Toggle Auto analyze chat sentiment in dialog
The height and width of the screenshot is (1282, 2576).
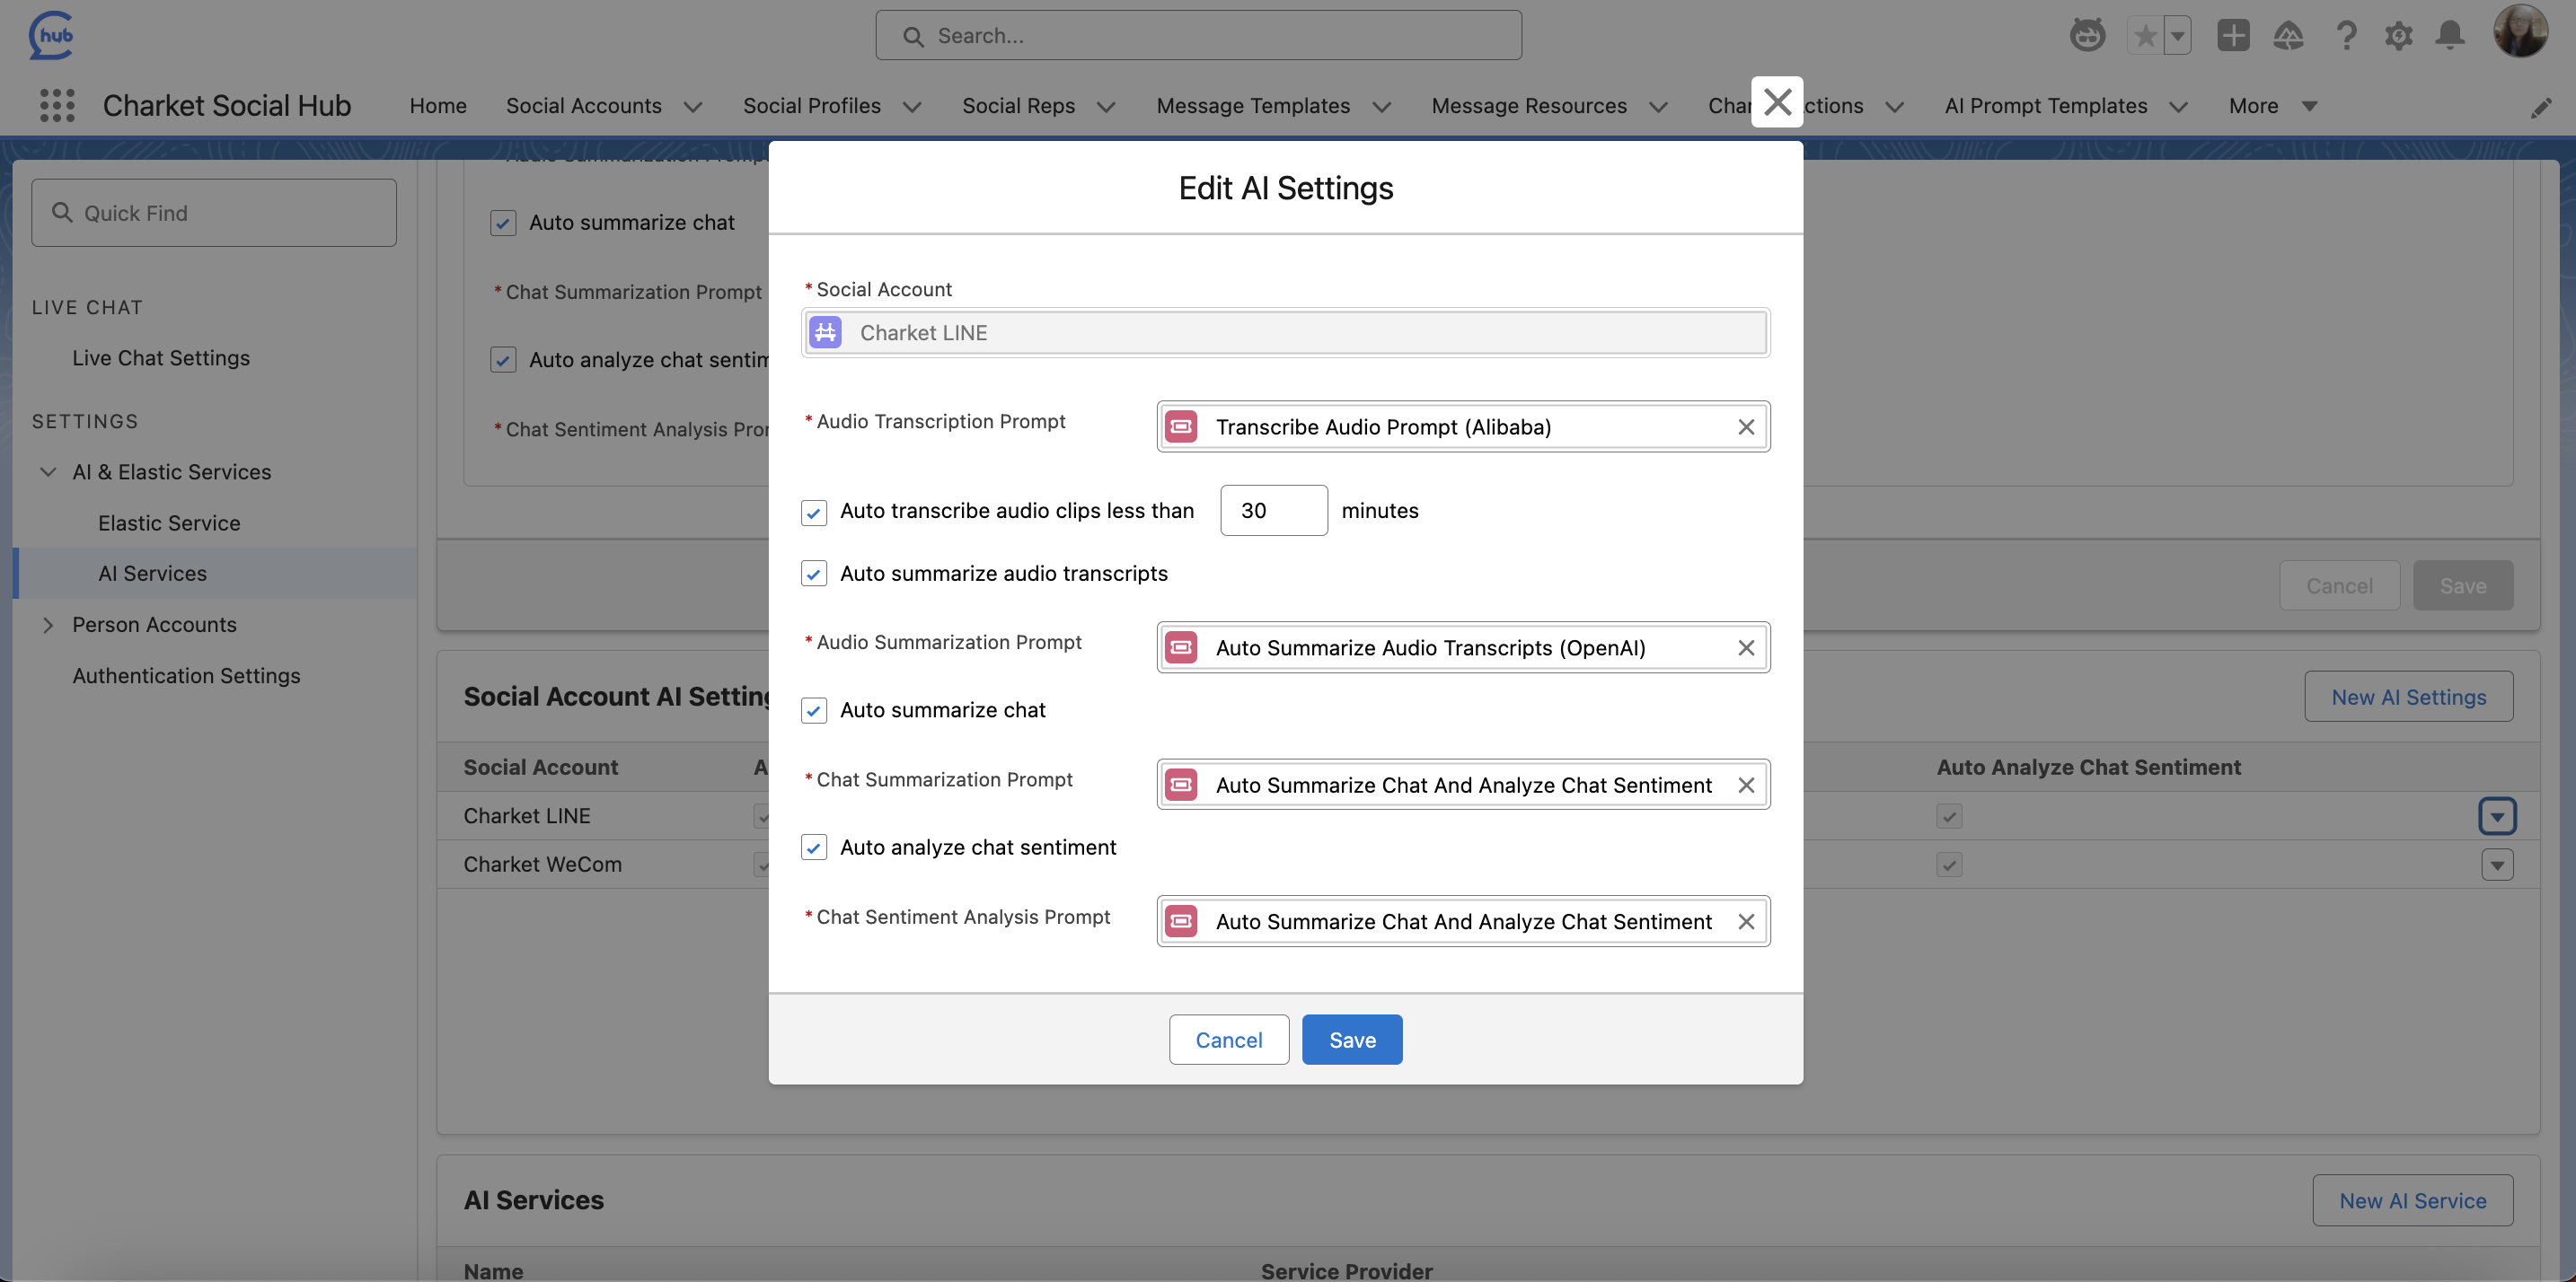point(814,847)
